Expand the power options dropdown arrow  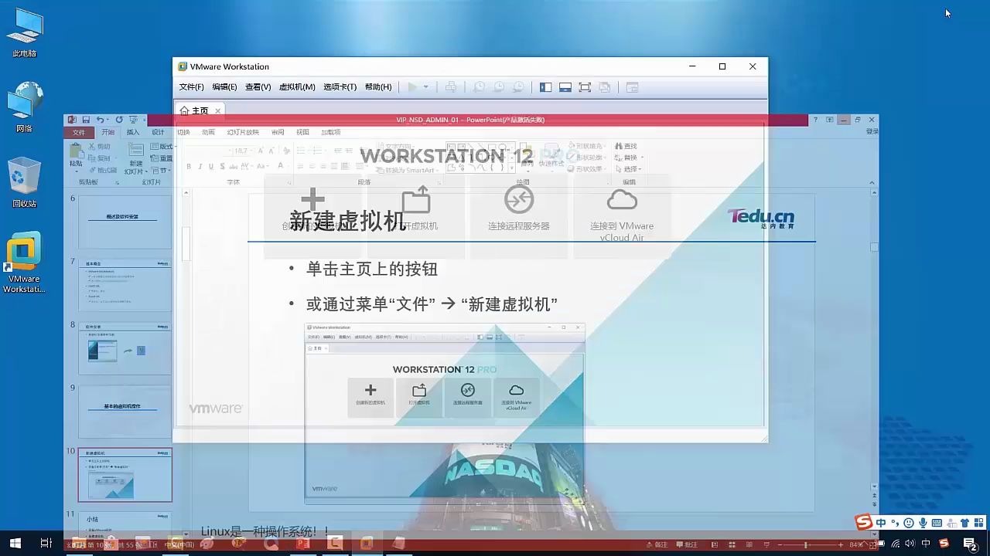point(425,87)
